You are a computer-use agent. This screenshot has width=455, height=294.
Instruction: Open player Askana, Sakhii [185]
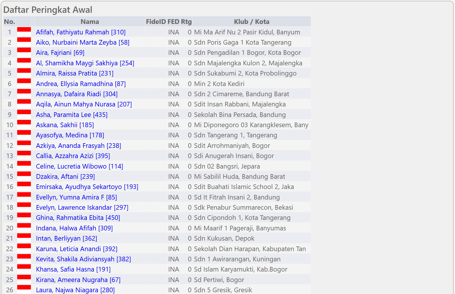click(65, 125)
